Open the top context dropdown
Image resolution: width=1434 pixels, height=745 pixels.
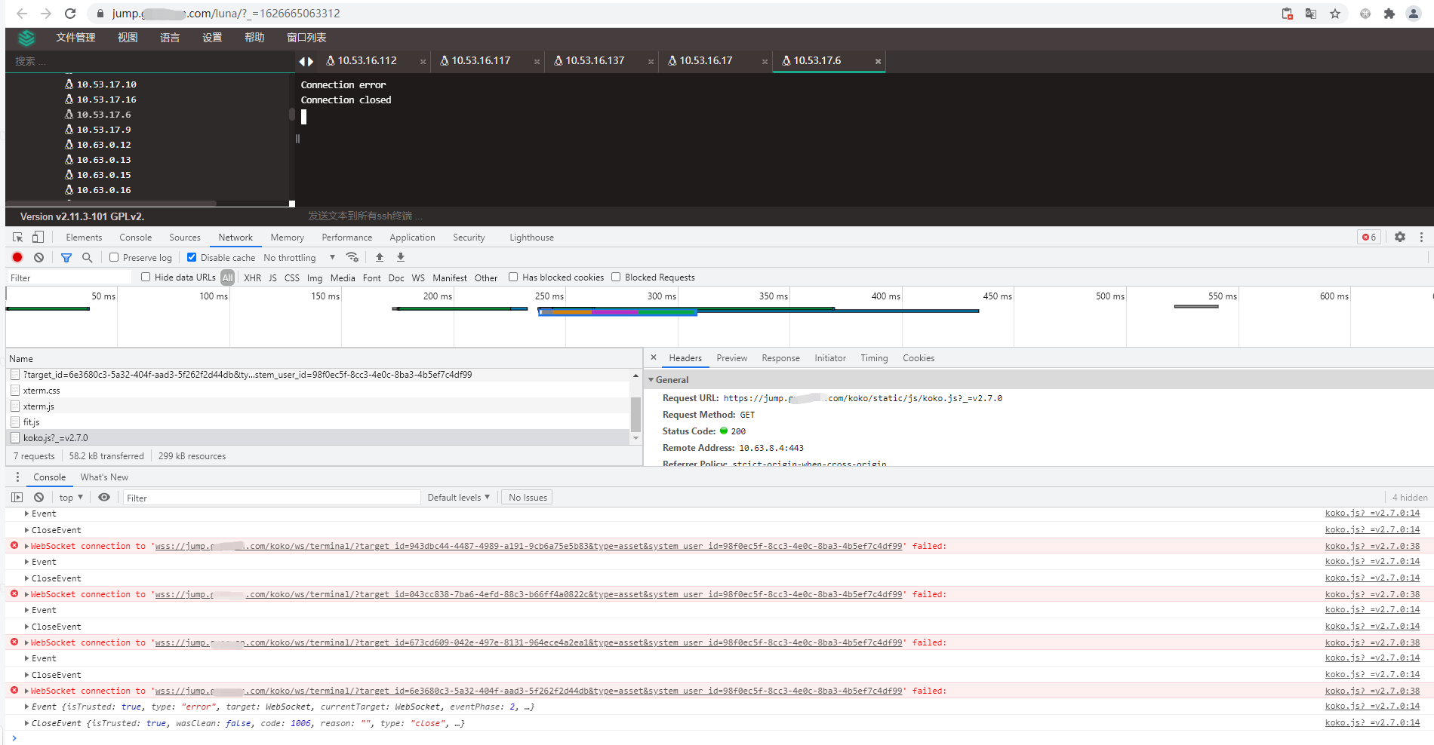(x=71, y=497)
